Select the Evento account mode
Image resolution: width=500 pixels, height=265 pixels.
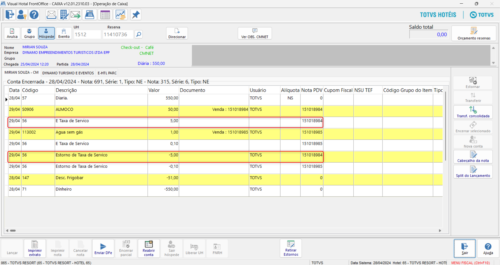(x=64, y=33)
